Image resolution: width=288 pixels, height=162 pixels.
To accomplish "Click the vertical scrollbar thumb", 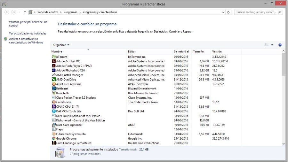I will pos(284,65).
